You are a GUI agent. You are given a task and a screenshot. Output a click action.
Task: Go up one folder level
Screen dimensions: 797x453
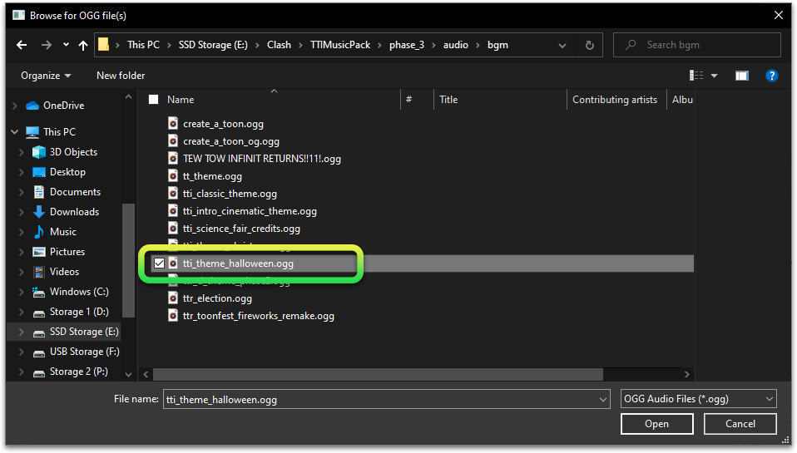83,45
